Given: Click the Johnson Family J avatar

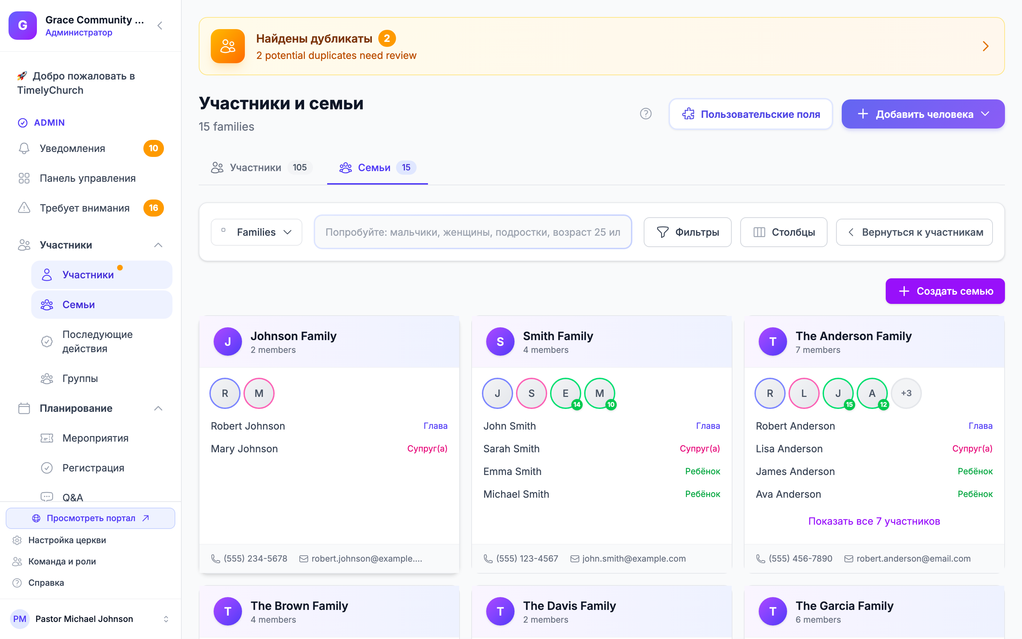Looking at the screenshot, I should pyautogui.click(x=227, y=342).
